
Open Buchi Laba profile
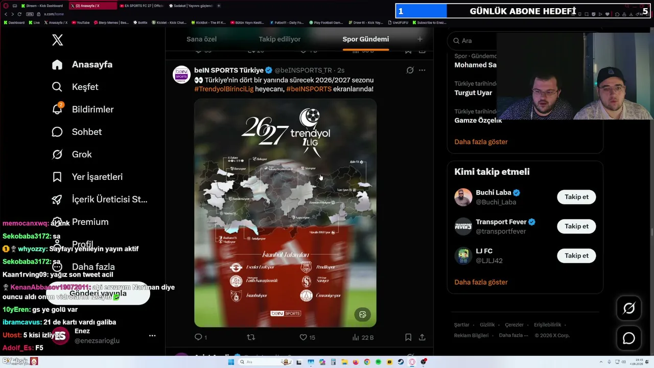pyautogui.click(x=494, y=193)
